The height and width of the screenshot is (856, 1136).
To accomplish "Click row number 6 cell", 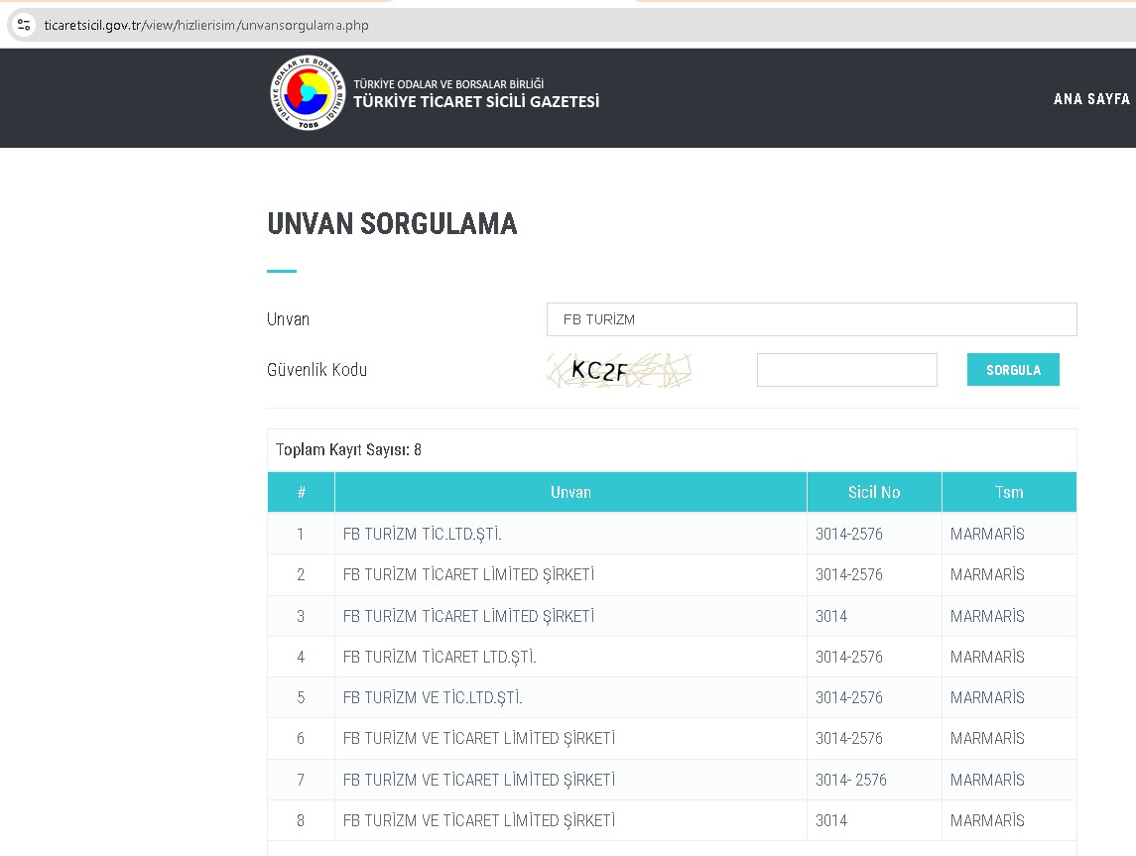I will 301,738.
